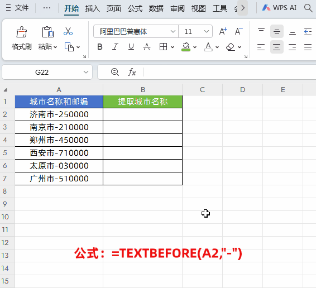Click the cut scissors icon

tap(68, 31)
